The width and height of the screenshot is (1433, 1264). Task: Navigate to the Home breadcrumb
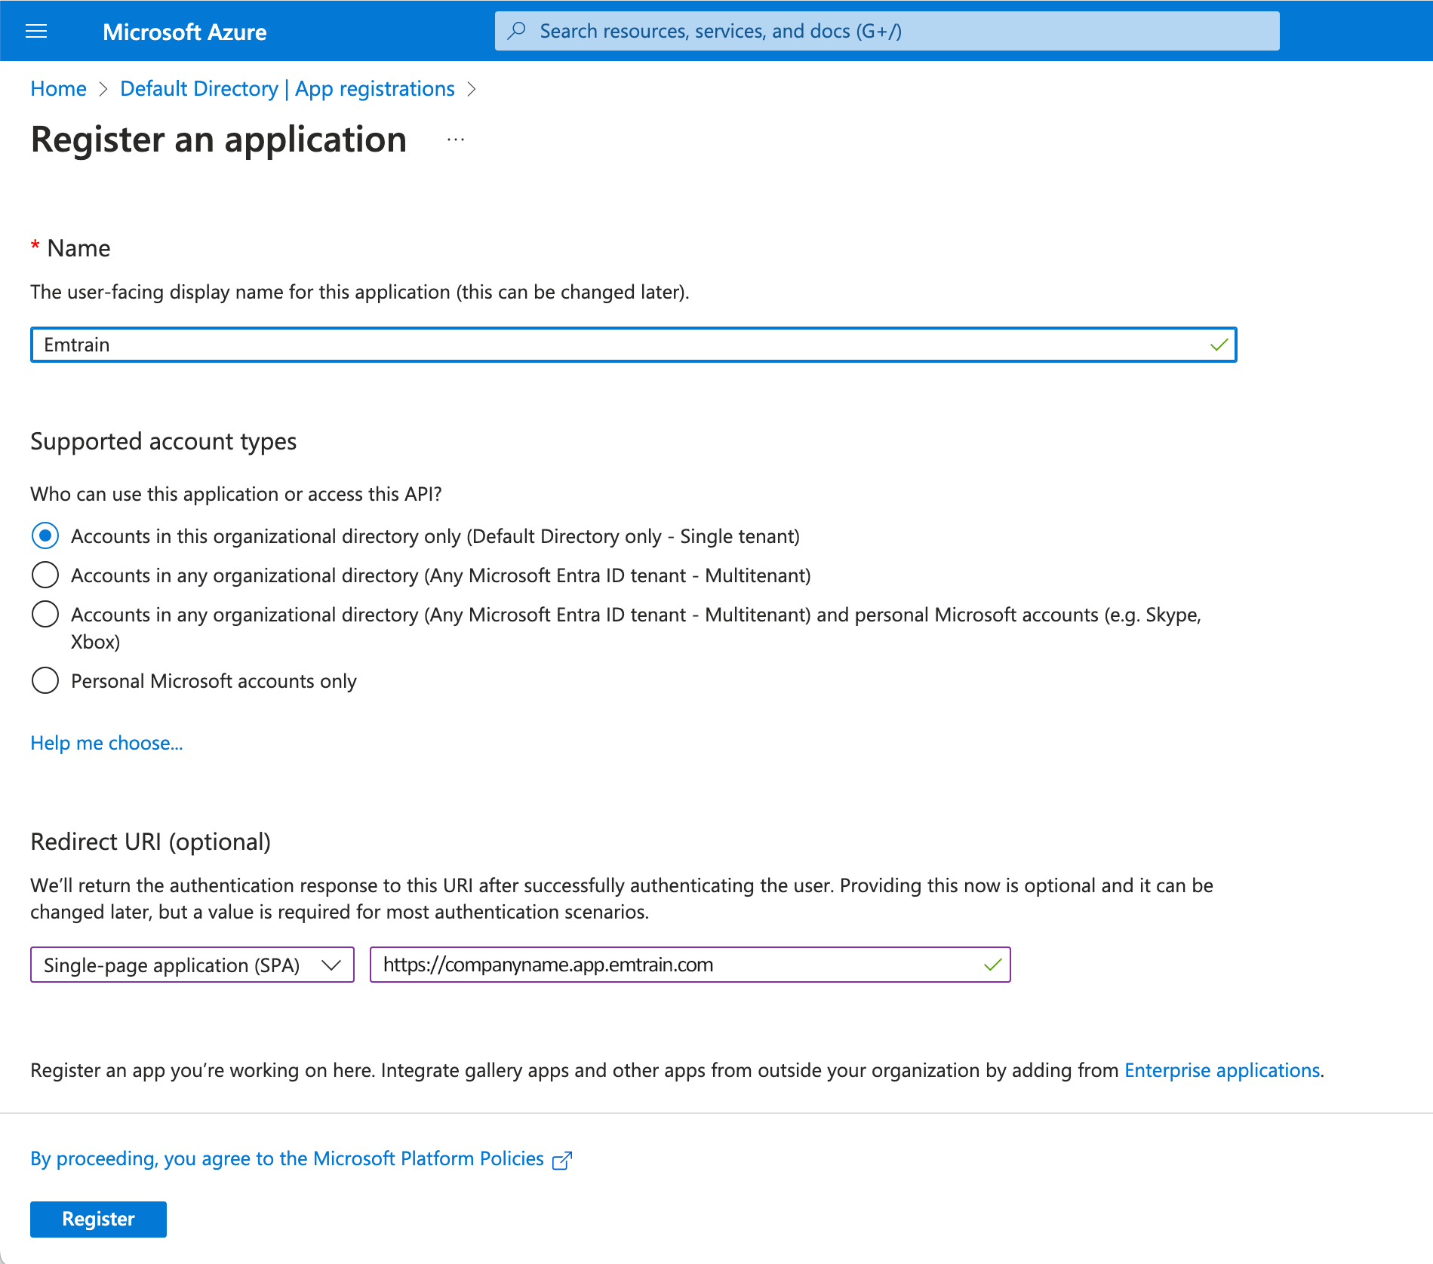click(58, 88)
